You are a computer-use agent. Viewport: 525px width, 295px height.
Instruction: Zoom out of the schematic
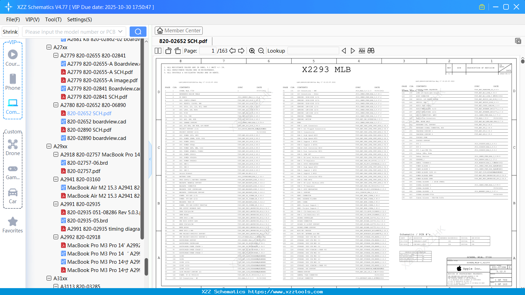(261, 51)
